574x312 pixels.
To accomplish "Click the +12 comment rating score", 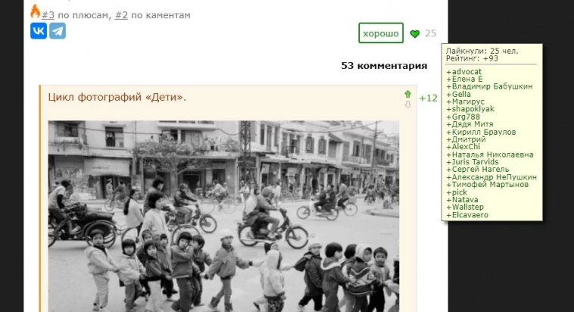I will (429, 98).
